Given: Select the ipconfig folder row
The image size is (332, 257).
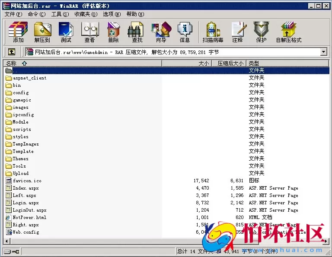Looking at the screenshot, I should pyautogui.click(x=166, y=114).
